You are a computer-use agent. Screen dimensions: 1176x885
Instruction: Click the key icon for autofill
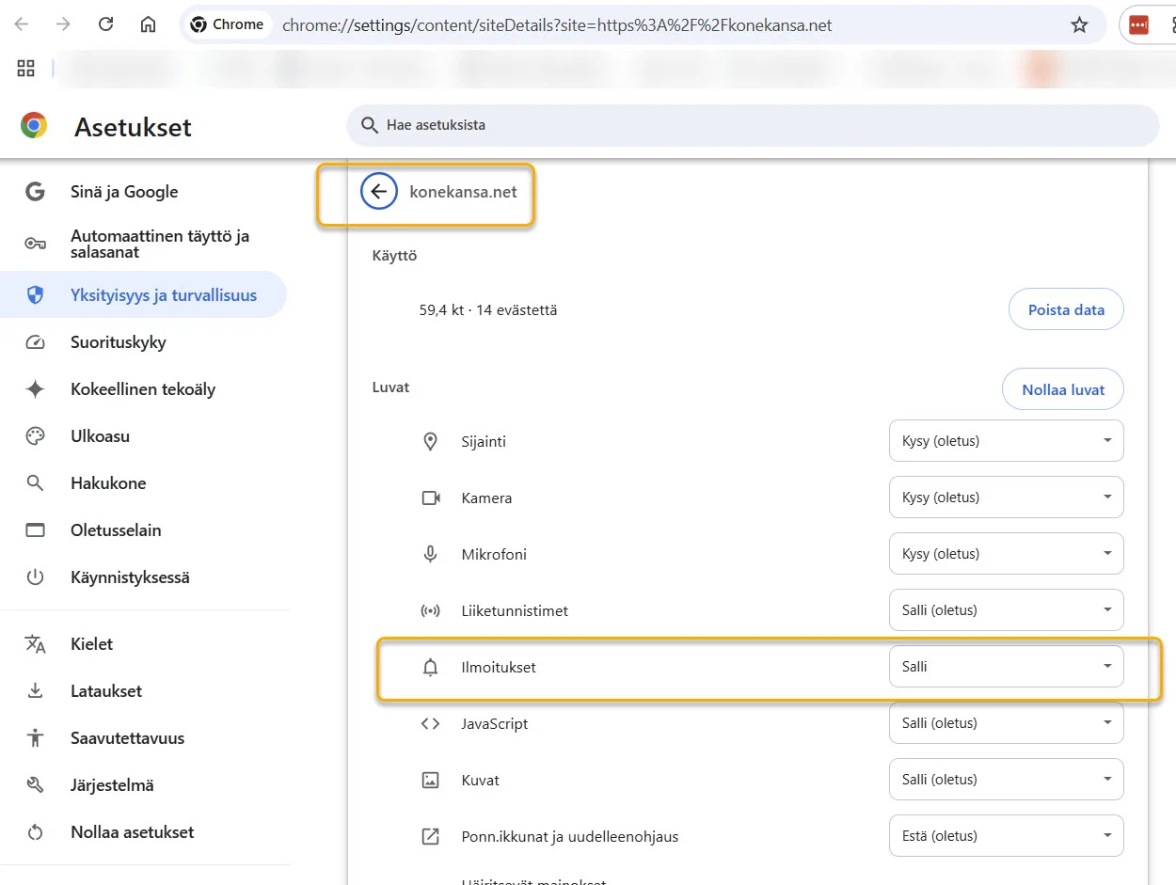[35, 245]
